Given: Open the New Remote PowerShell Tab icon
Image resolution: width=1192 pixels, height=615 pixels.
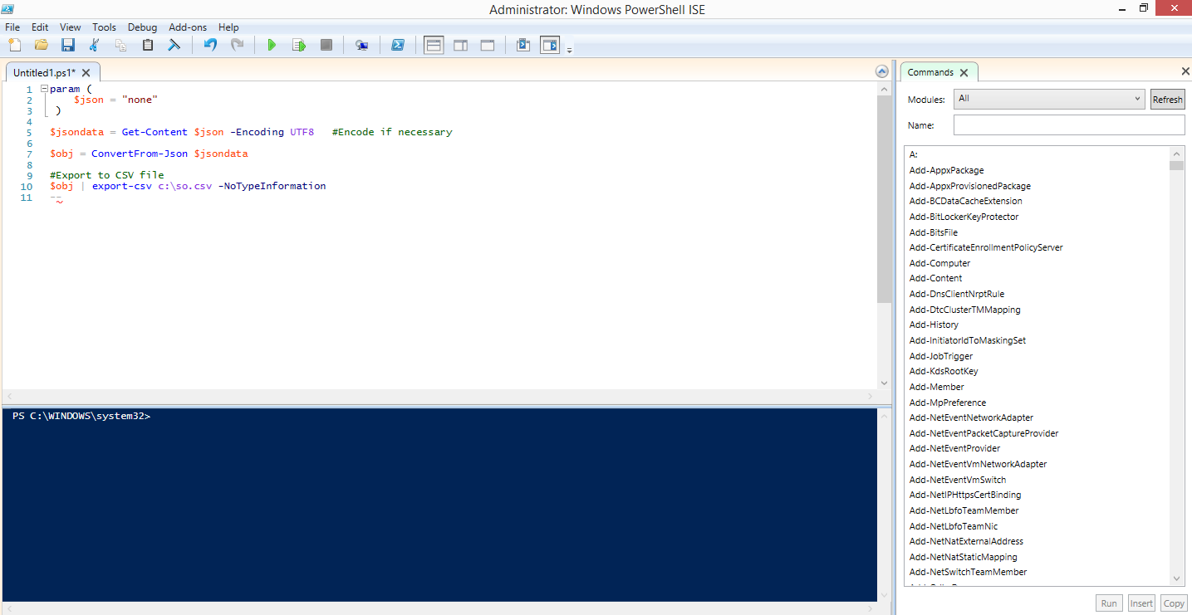Looking at the screenshot, I should [x=361, y=45].
